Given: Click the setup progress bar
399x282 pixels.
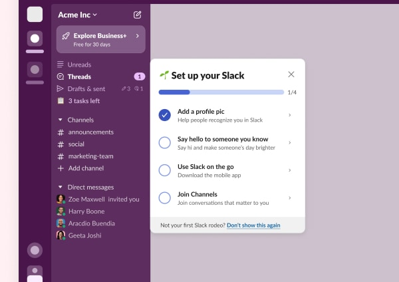Looking at the screenshot, I should (221, 92).
